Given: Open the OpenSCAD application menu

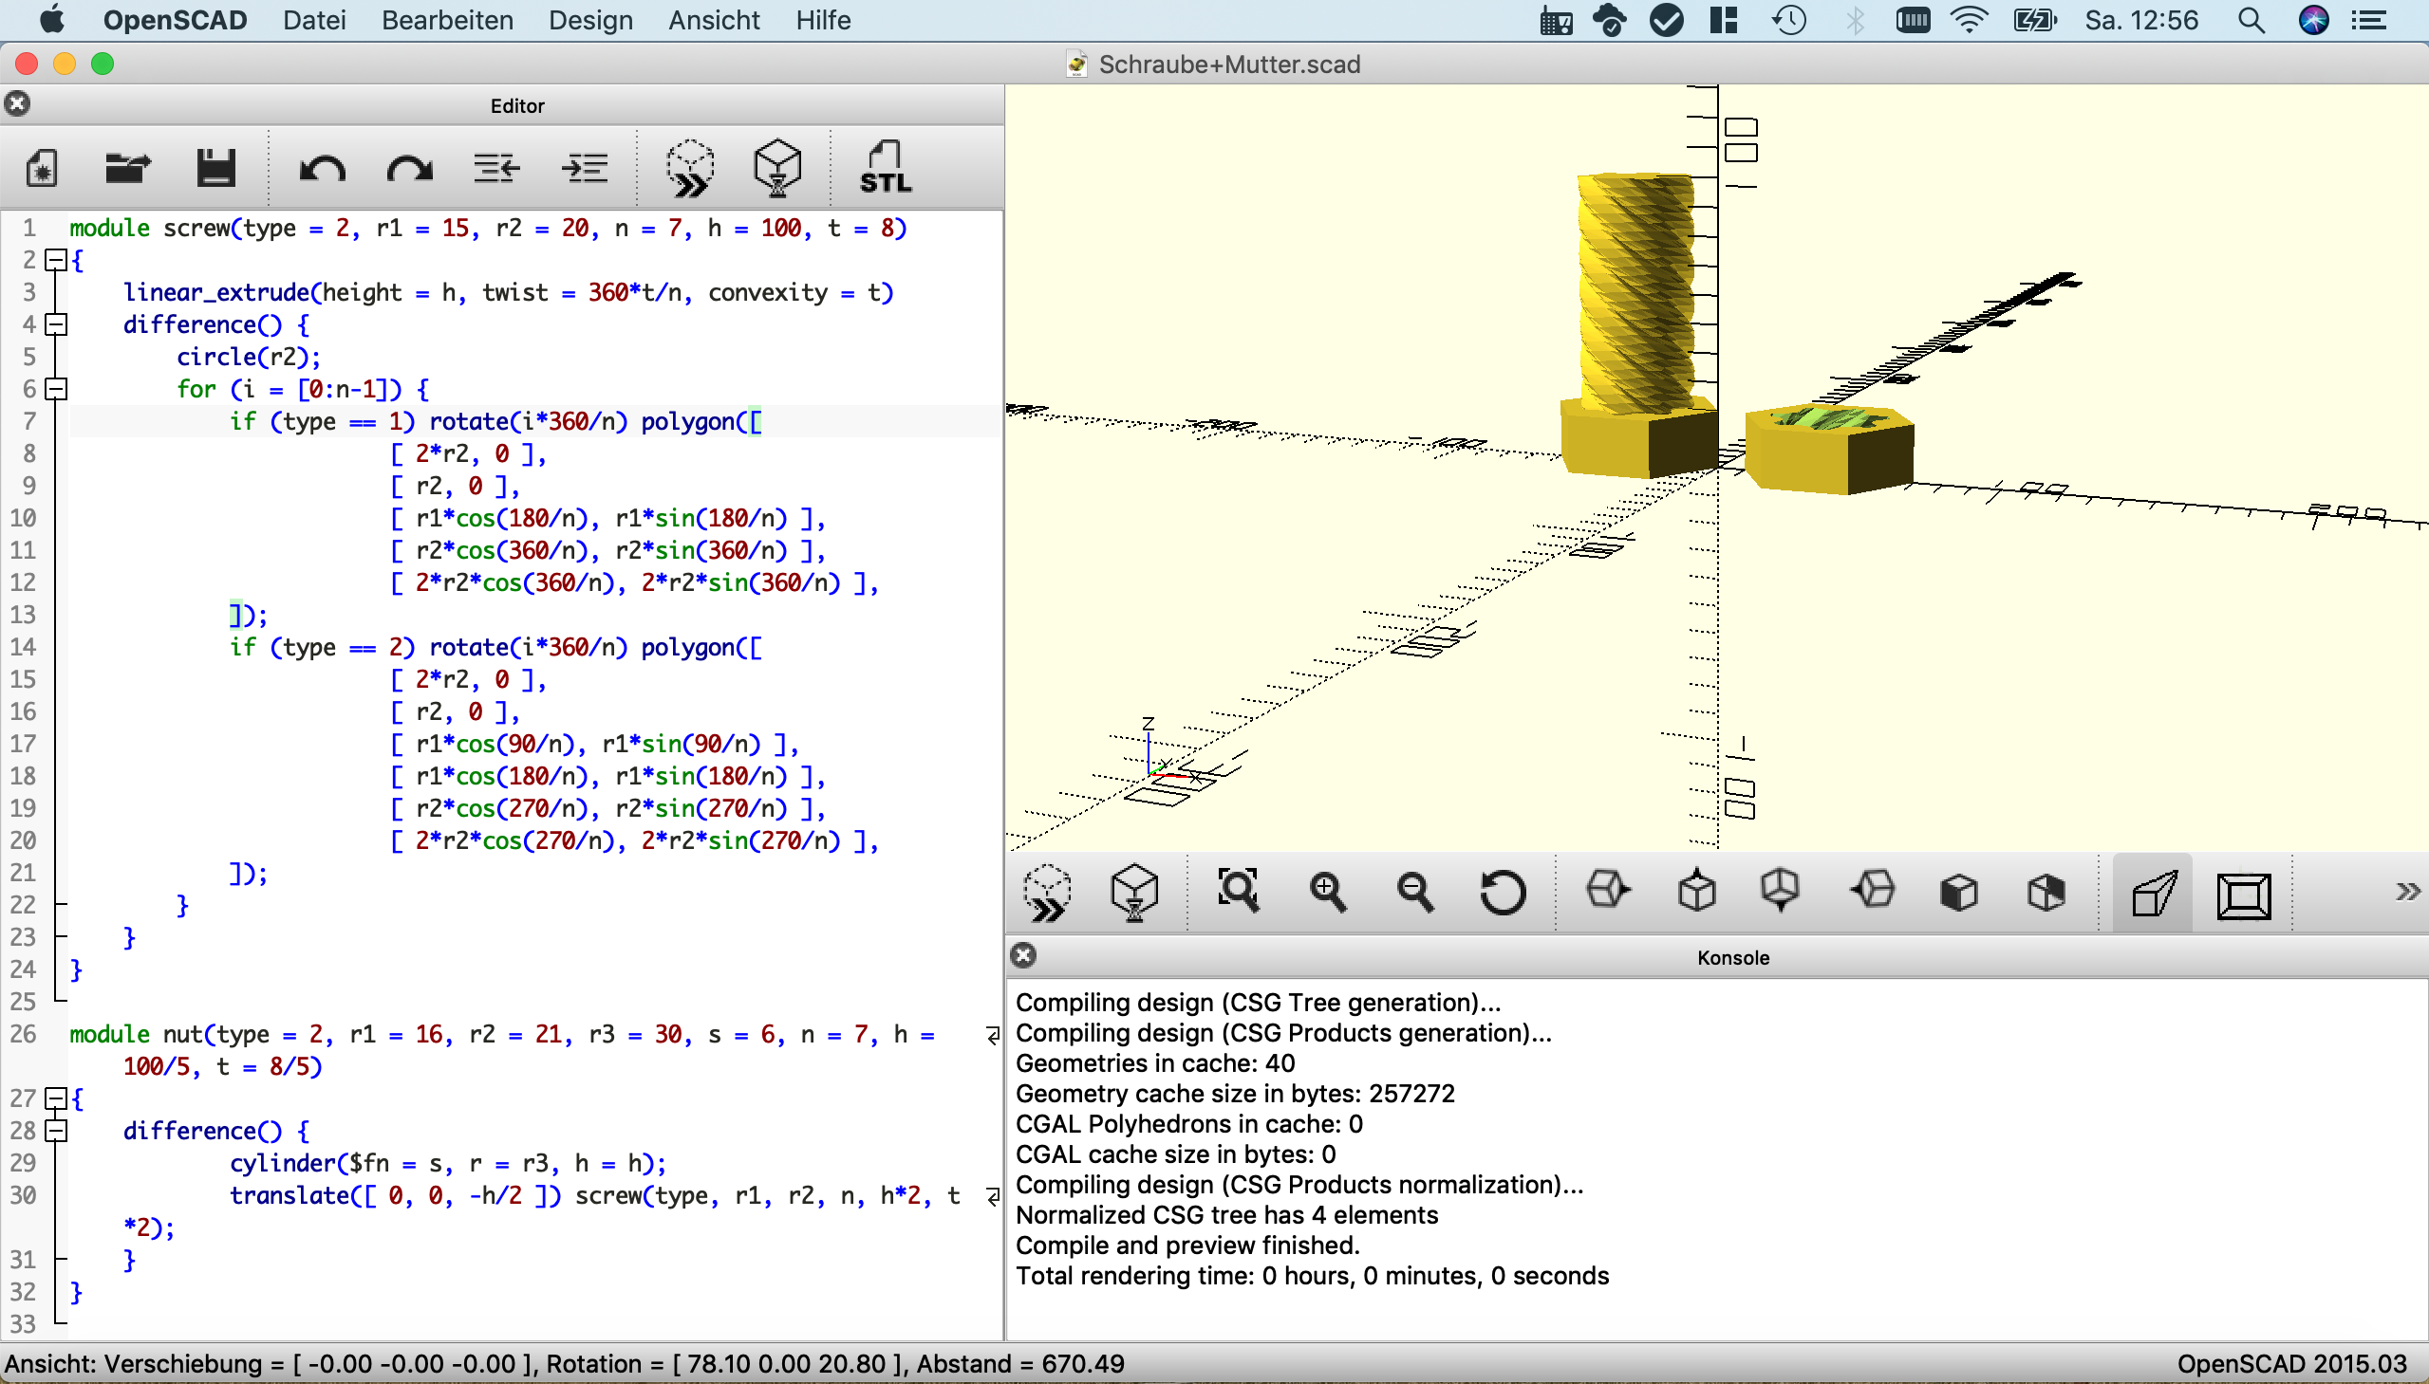Looking at the screenshot, I should tap(175, 20).
